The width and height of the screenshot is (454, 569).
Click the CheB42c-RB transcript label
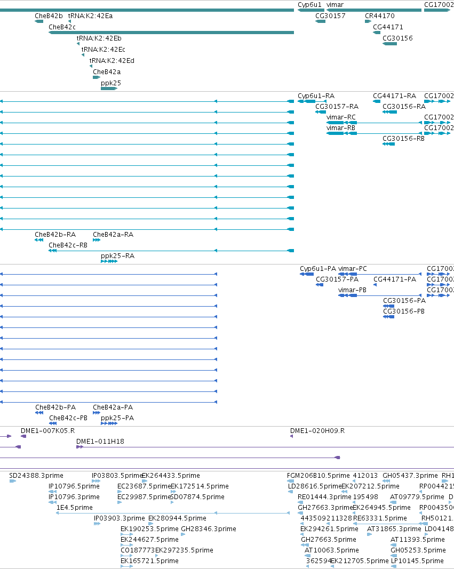click(68, 245)
